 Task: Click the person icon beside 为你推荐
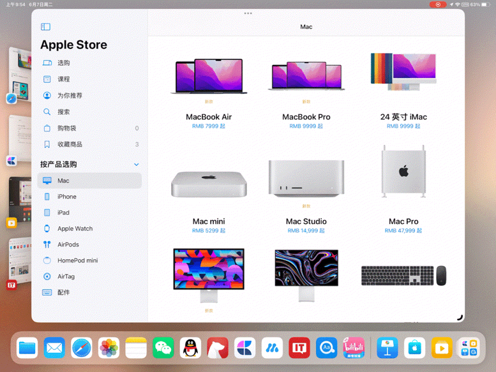tap(47, 96)
